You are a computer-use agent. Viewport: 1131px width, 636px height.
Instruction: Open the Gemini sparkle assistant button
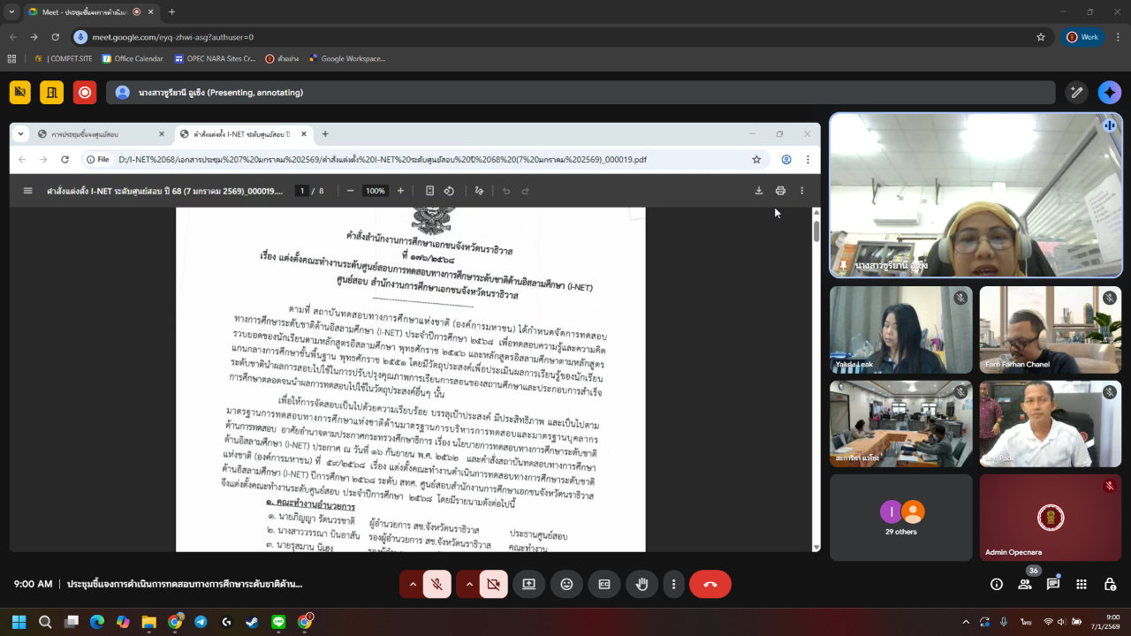click(1109, 93)
